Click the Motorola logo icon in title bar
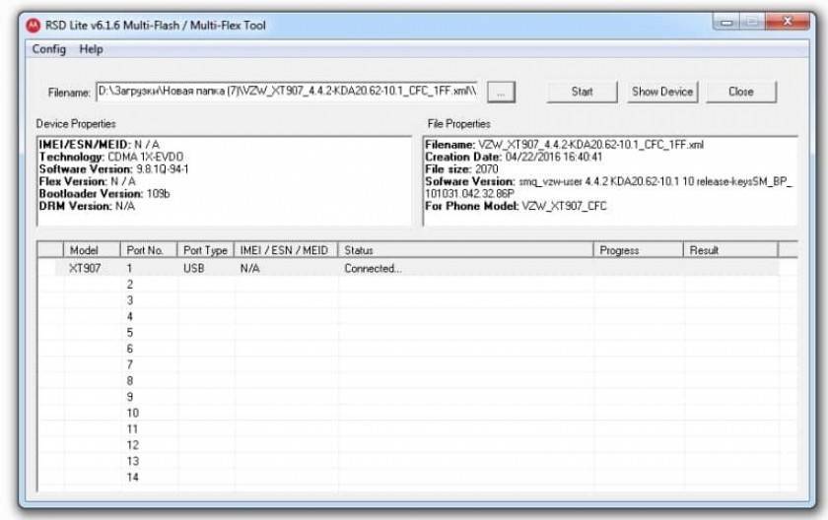Viewport: 828px width, 520px height. (x=33, y=25)
